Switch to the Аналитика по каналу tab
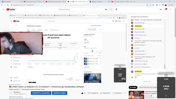The image size is (176, 99). [121, 2]
